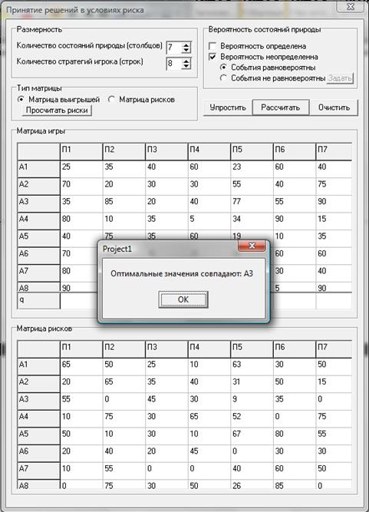
Task: Click the 'Рассчитать' button
Action: [281, 107]
